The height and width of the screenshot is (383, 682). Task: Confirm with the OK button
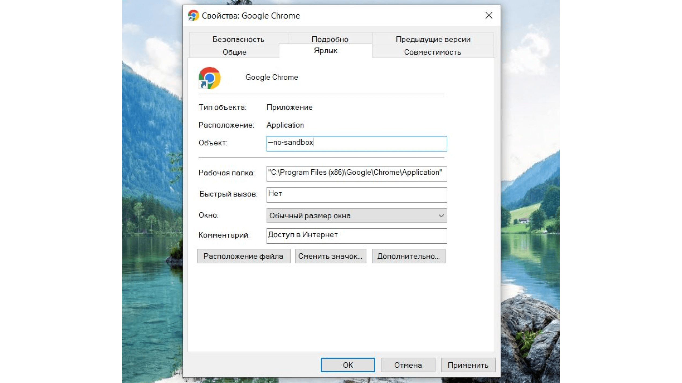tap(347, 365)
